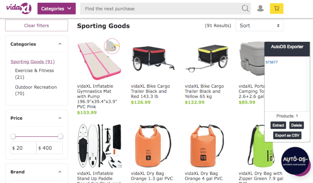313x183 pixels.
Task: Click the Clear filters button
Action: [36, 25]
